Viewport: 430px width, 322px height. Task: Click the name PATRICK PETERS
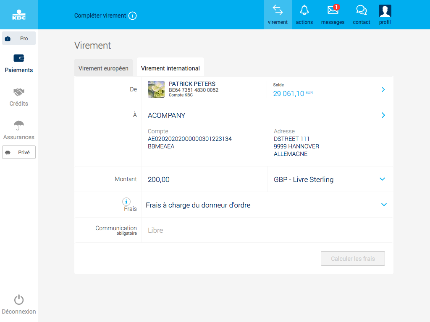tap(192, 84)
